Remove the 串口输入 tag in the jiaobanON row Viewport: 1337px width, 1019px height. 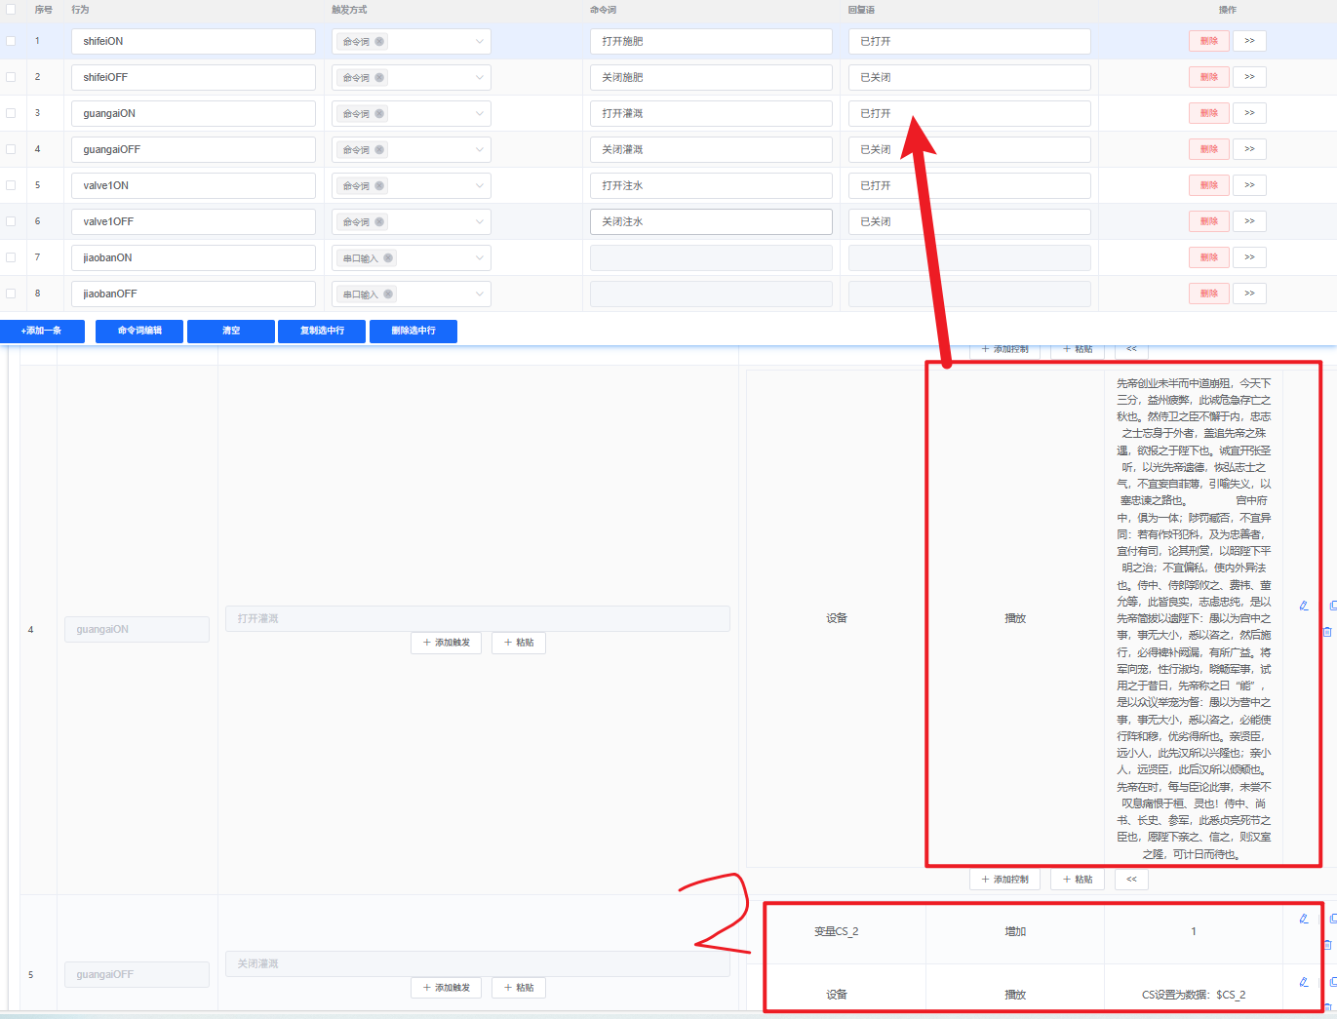pos(388,258)
